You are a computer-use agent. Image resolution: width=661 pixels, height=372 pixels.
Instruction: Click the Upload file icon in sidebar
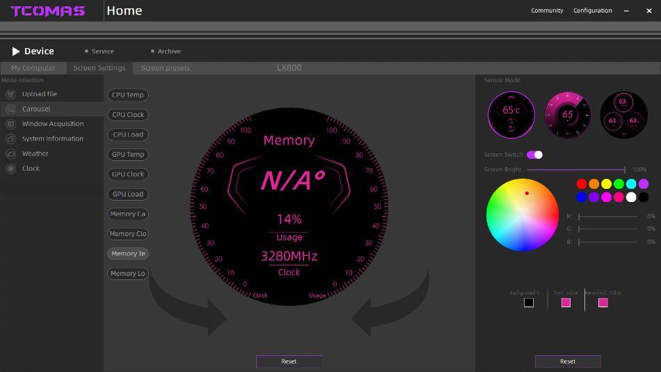coord(10,94)
